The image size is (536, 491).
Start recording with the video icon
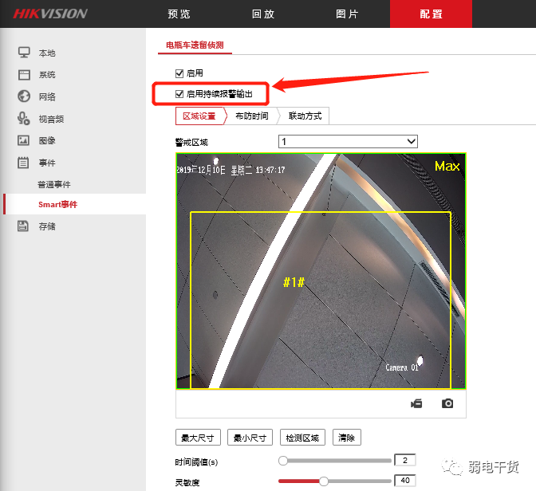click(416, 404)
